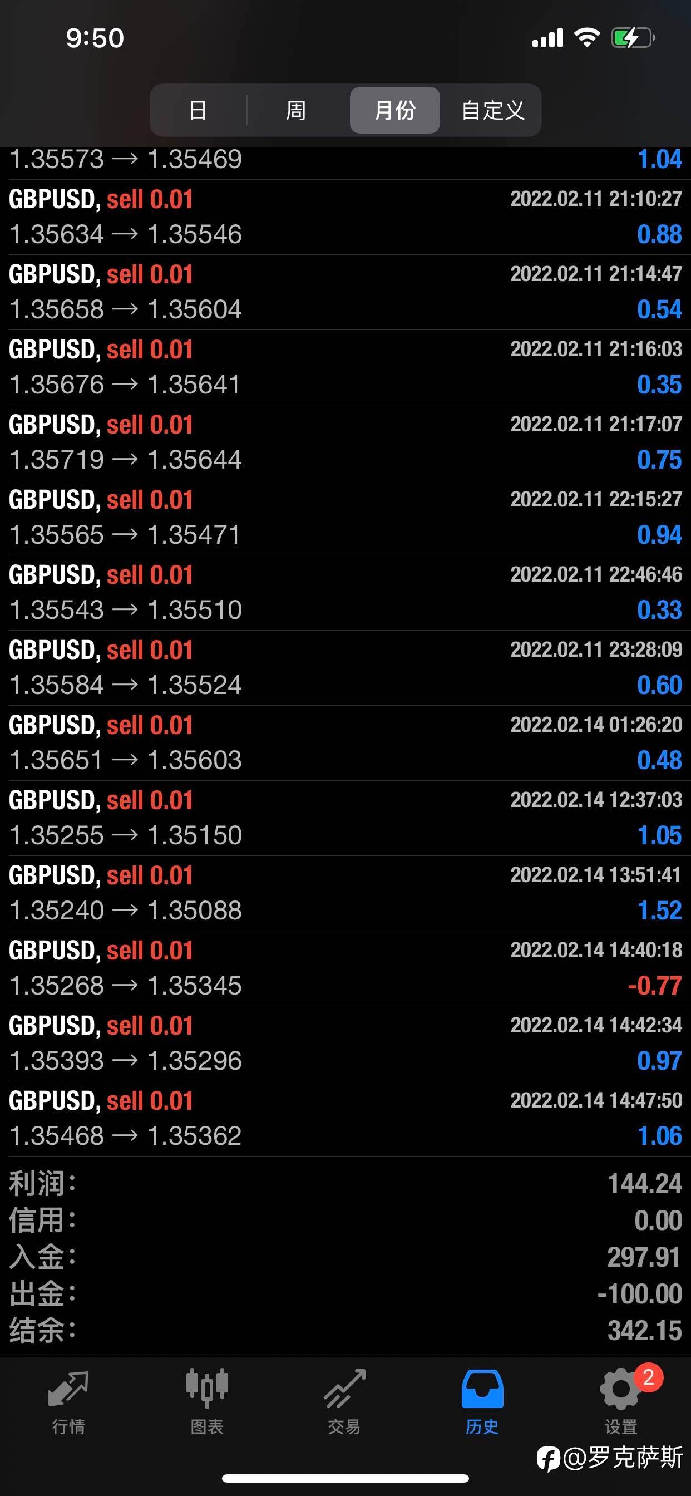Tap the 9:50 clock in status bar
The image size is (691, 1496).
(x=95, y=38)
